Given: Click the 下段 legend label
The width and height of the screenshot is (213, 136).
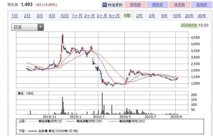Looking at the screenshot, I should 22,131.
